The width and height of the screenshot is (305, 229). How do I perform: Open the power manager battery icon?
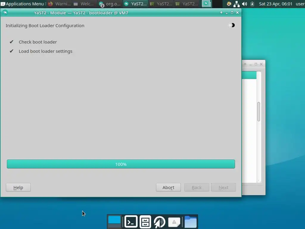[252, 4]
